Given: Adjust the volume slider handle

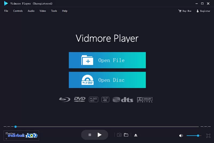Looking at the screenshot, I should 198,136.
